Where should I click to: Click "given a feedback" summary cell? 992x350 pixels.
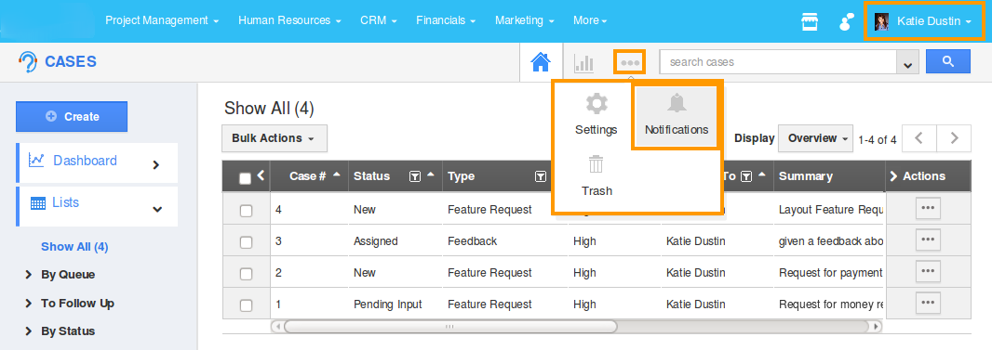tap(830, 241)
